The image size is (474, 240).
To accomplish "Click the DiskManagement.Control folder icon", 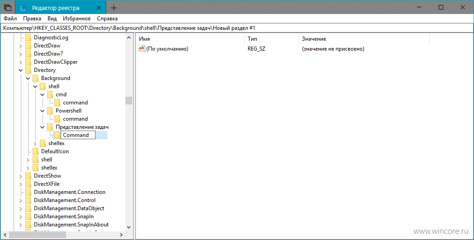I will point(29,201).
